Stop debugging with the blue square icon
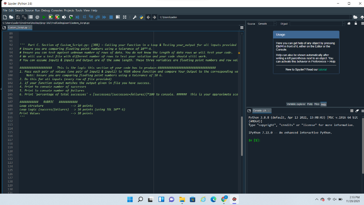 111,17
